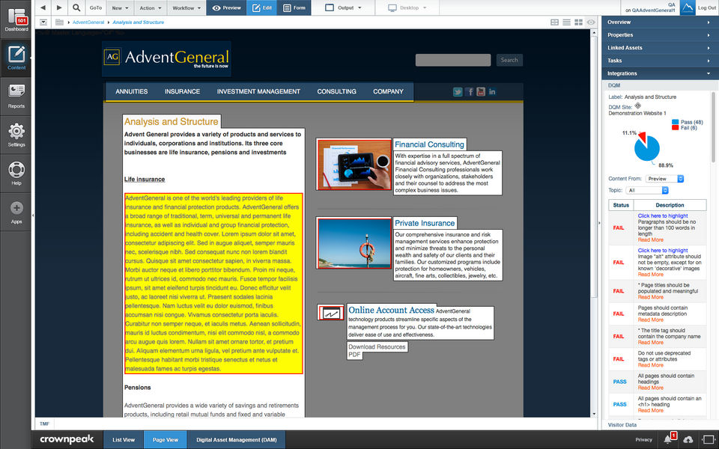Open Read More for deprecated tags rule

click(650, 365)
